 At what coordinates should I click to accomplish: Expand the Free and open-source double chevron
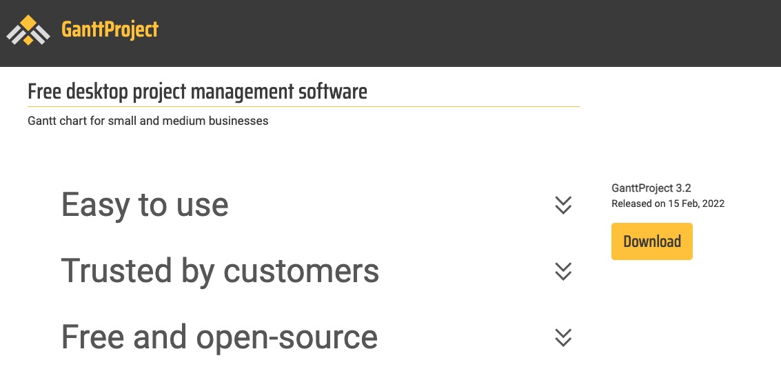tap(563, 337)
